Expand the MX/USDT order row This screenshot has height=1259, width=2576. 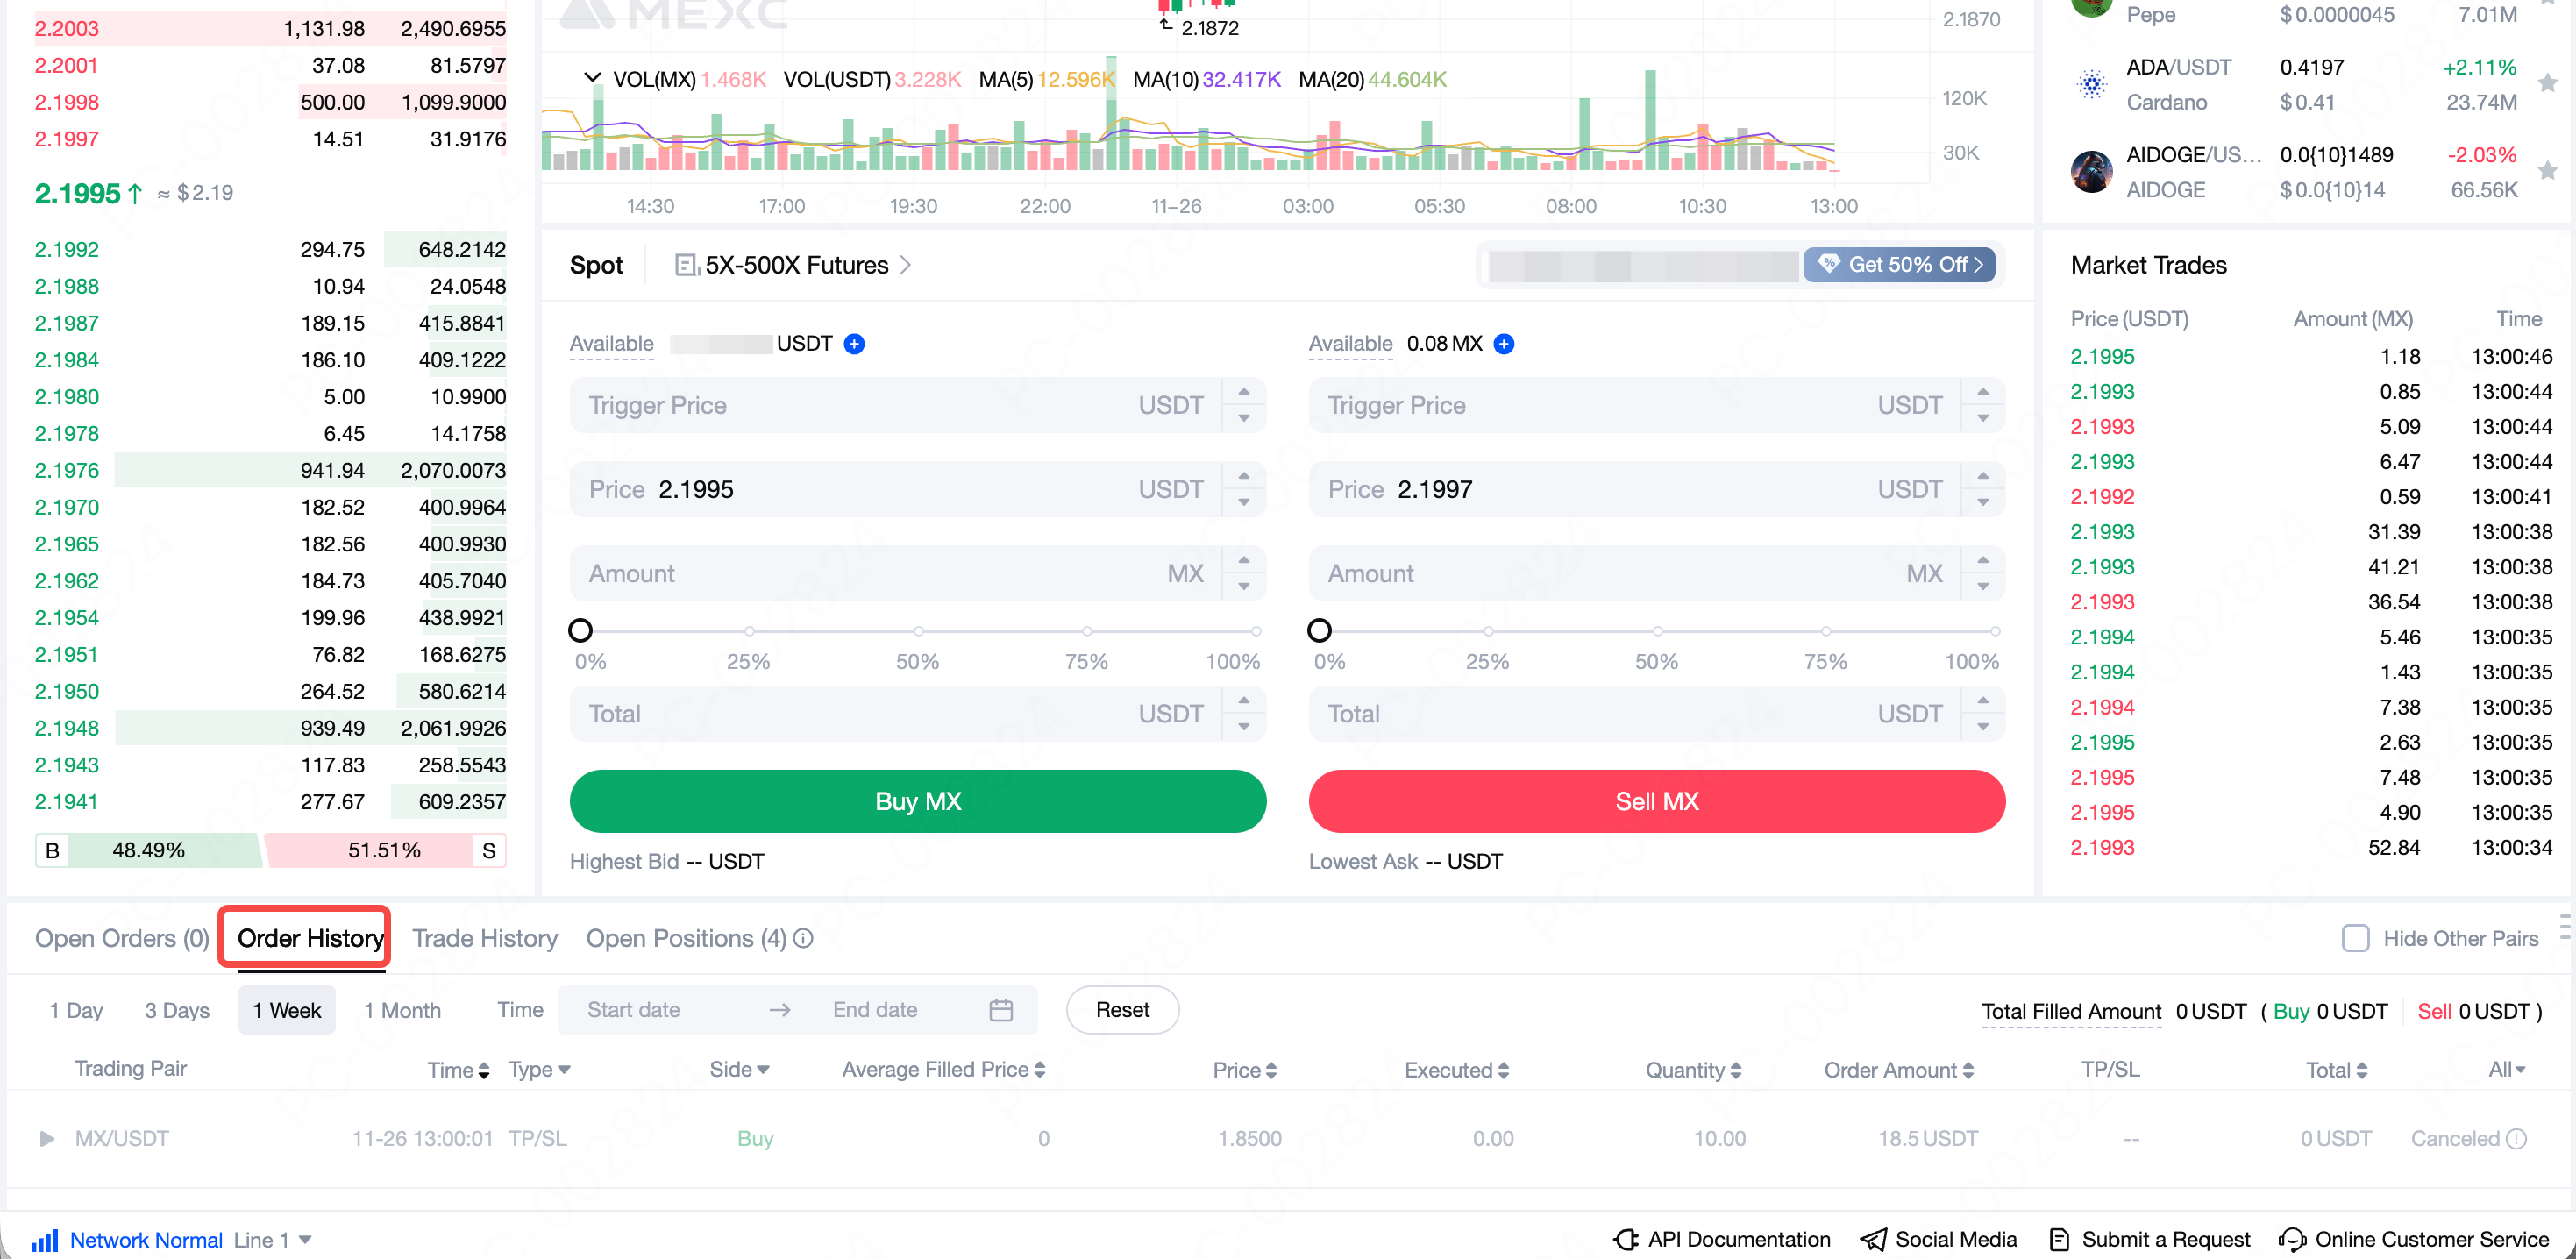point(46,1138)
